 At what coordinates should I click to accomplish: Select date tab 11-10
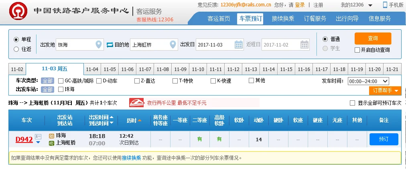click(x=198, y=69)
